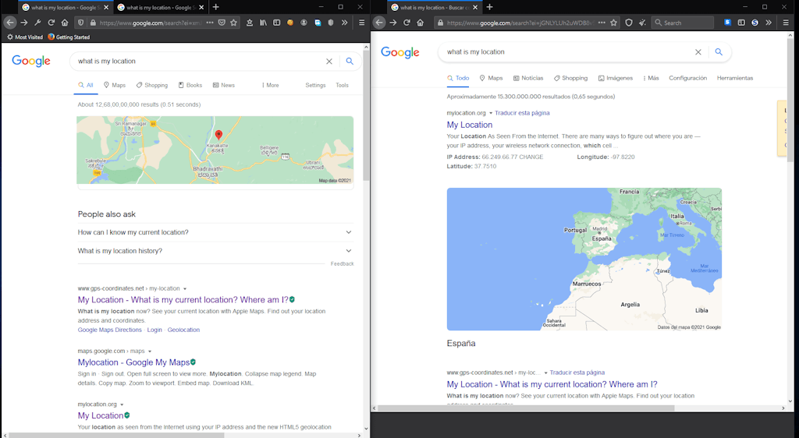Open dropdown arrow beside mylocation.org in left window
The image size is (799, 438).
click(122, 405)
